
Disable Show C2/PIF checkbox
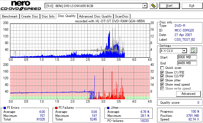click(x=162, y=76)
